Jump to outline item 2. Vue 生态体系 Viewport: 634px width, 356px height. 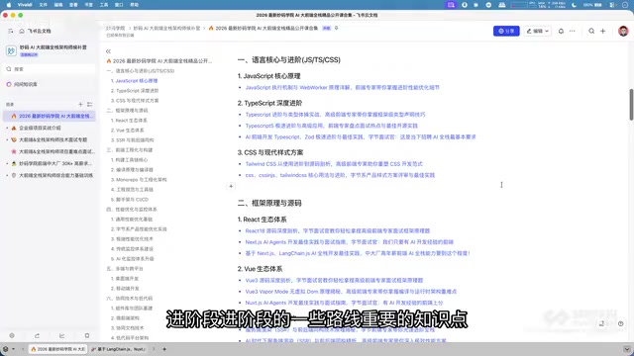(x=128, y=131)
